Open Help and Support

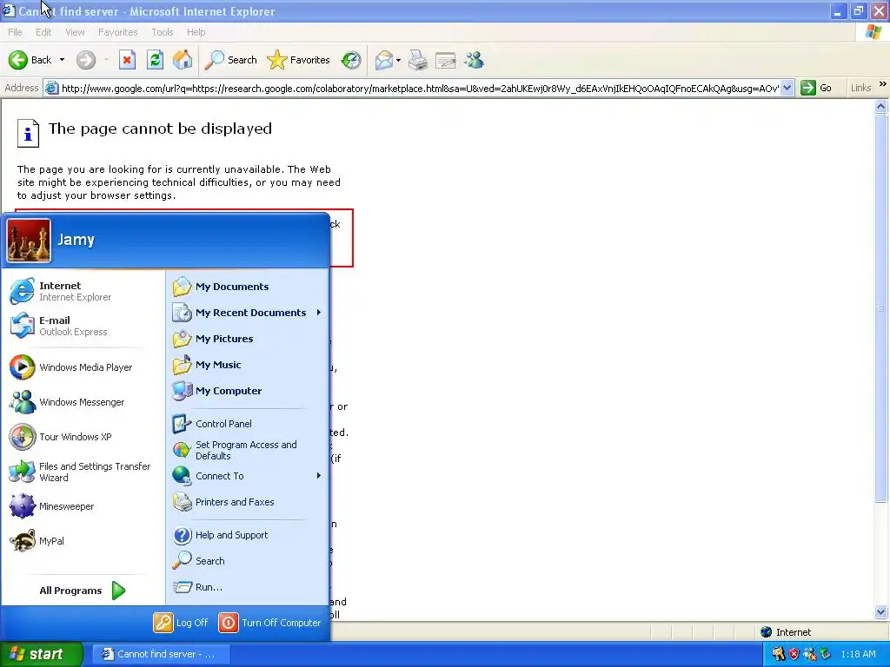221,535
